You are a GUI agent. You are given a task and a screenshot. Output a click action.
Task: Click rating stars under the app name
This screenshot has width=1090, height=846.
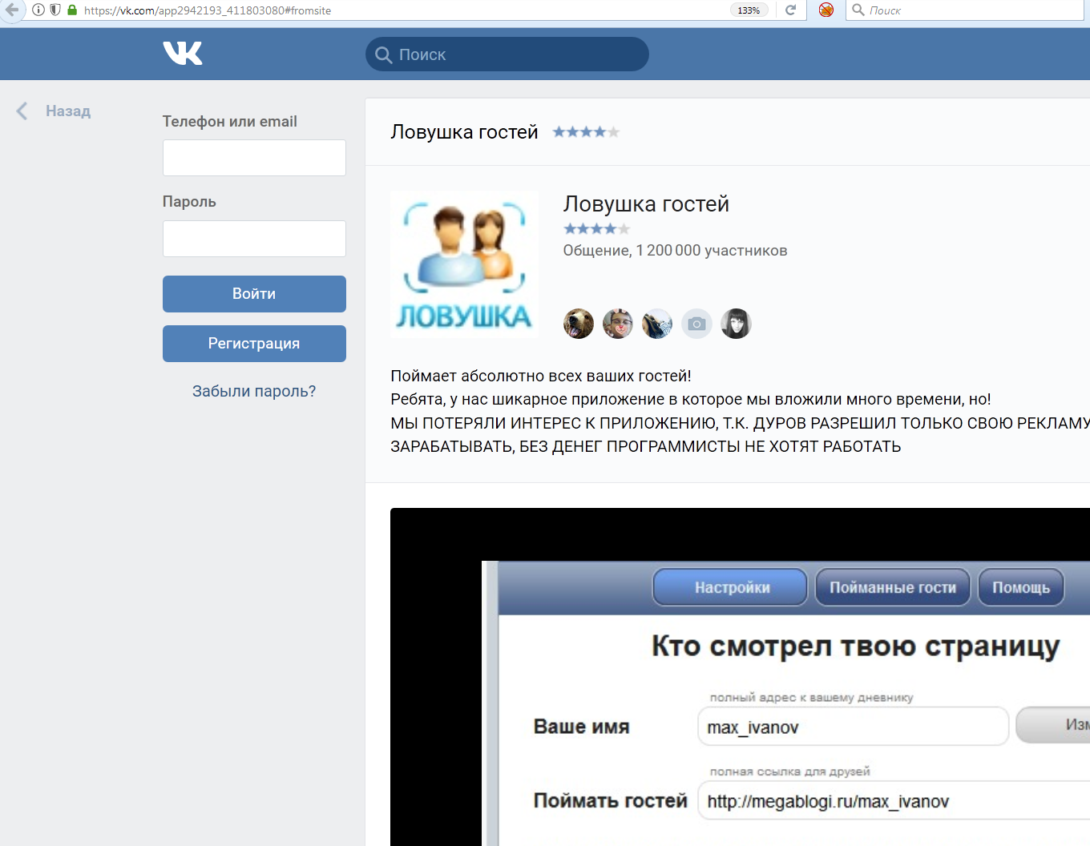click(x=596, y=229)
